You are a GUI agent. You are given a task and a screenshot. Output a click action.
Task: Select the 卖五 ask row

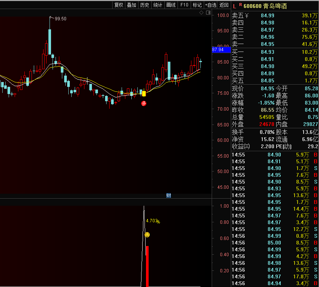click(x=275, y=15)
